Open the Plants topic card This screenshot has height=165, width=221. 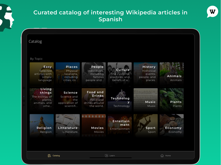pos(172,100)
